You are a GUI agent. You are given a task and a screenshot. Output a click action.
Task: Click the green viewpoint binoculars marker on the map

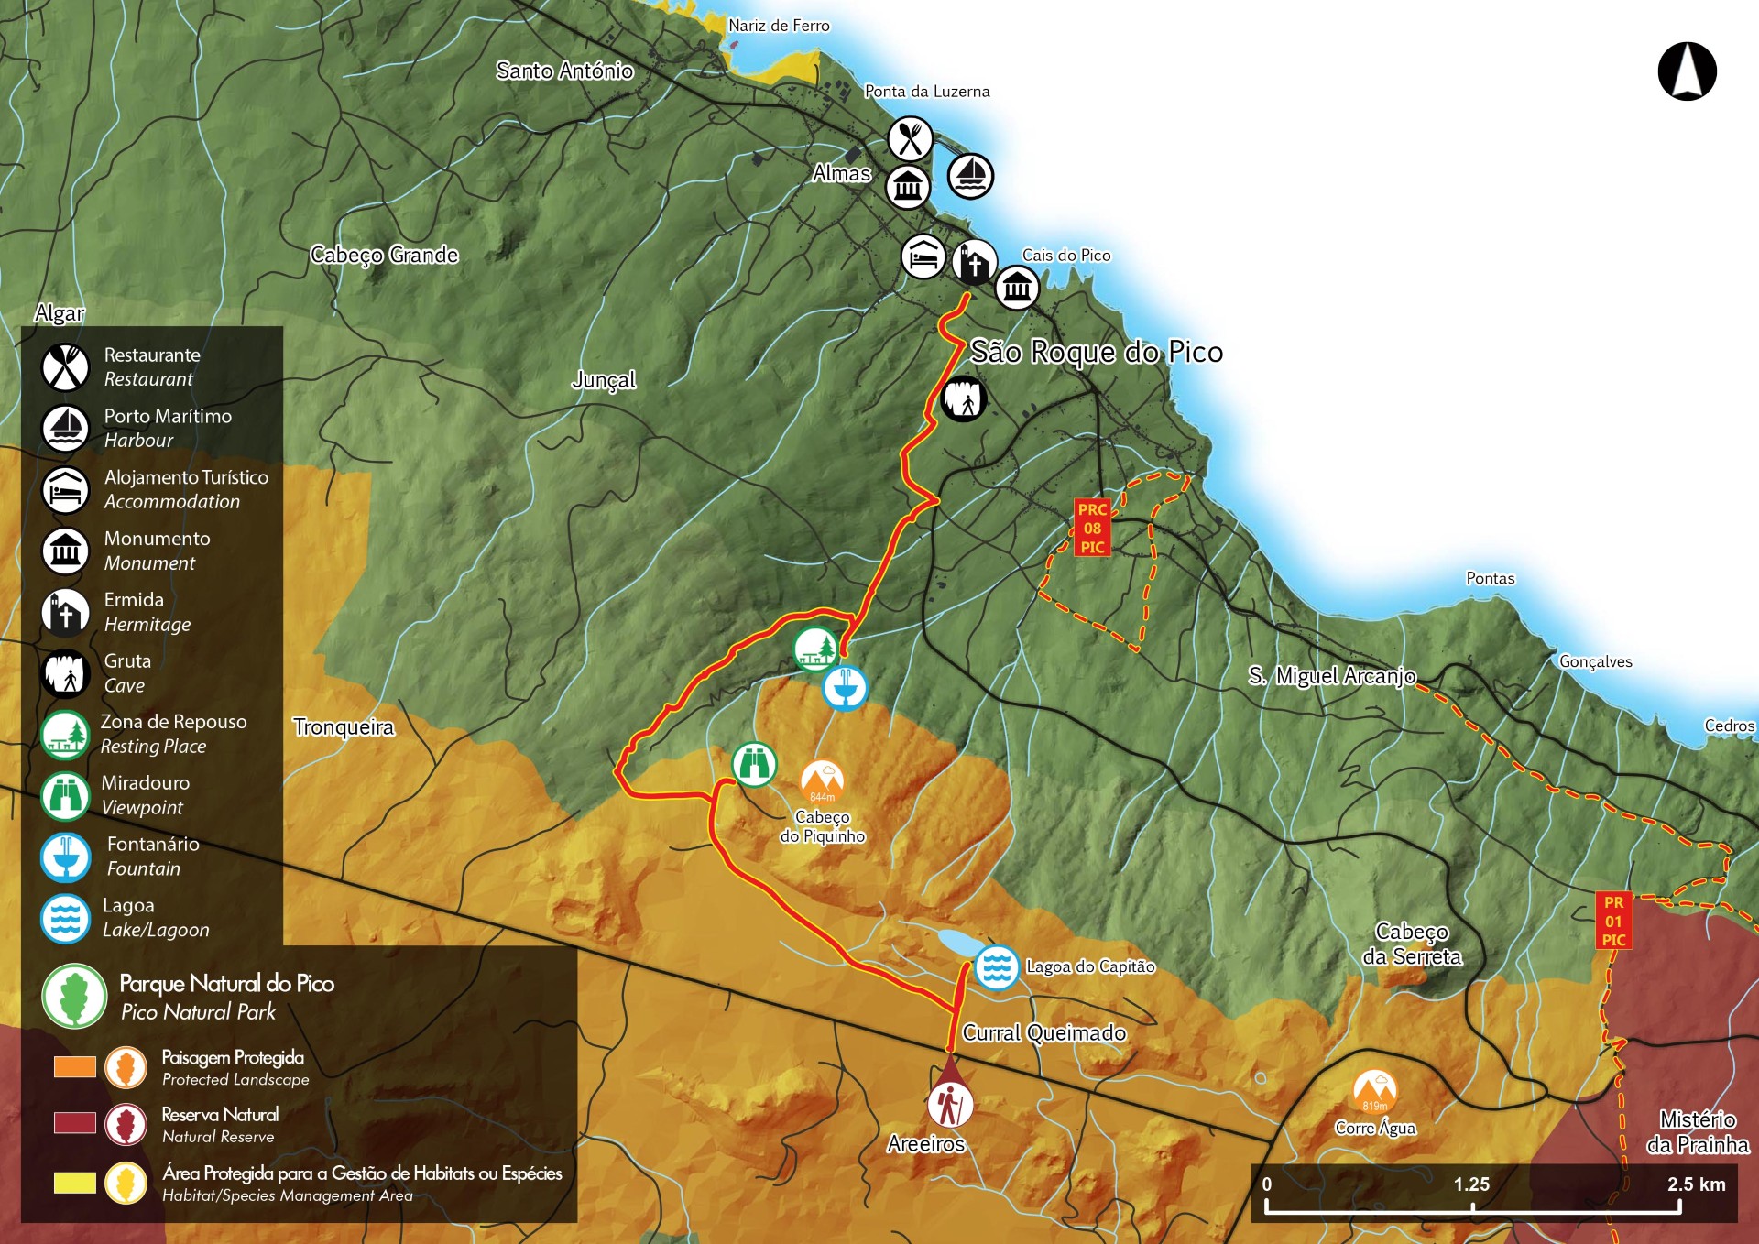point(754,764)
